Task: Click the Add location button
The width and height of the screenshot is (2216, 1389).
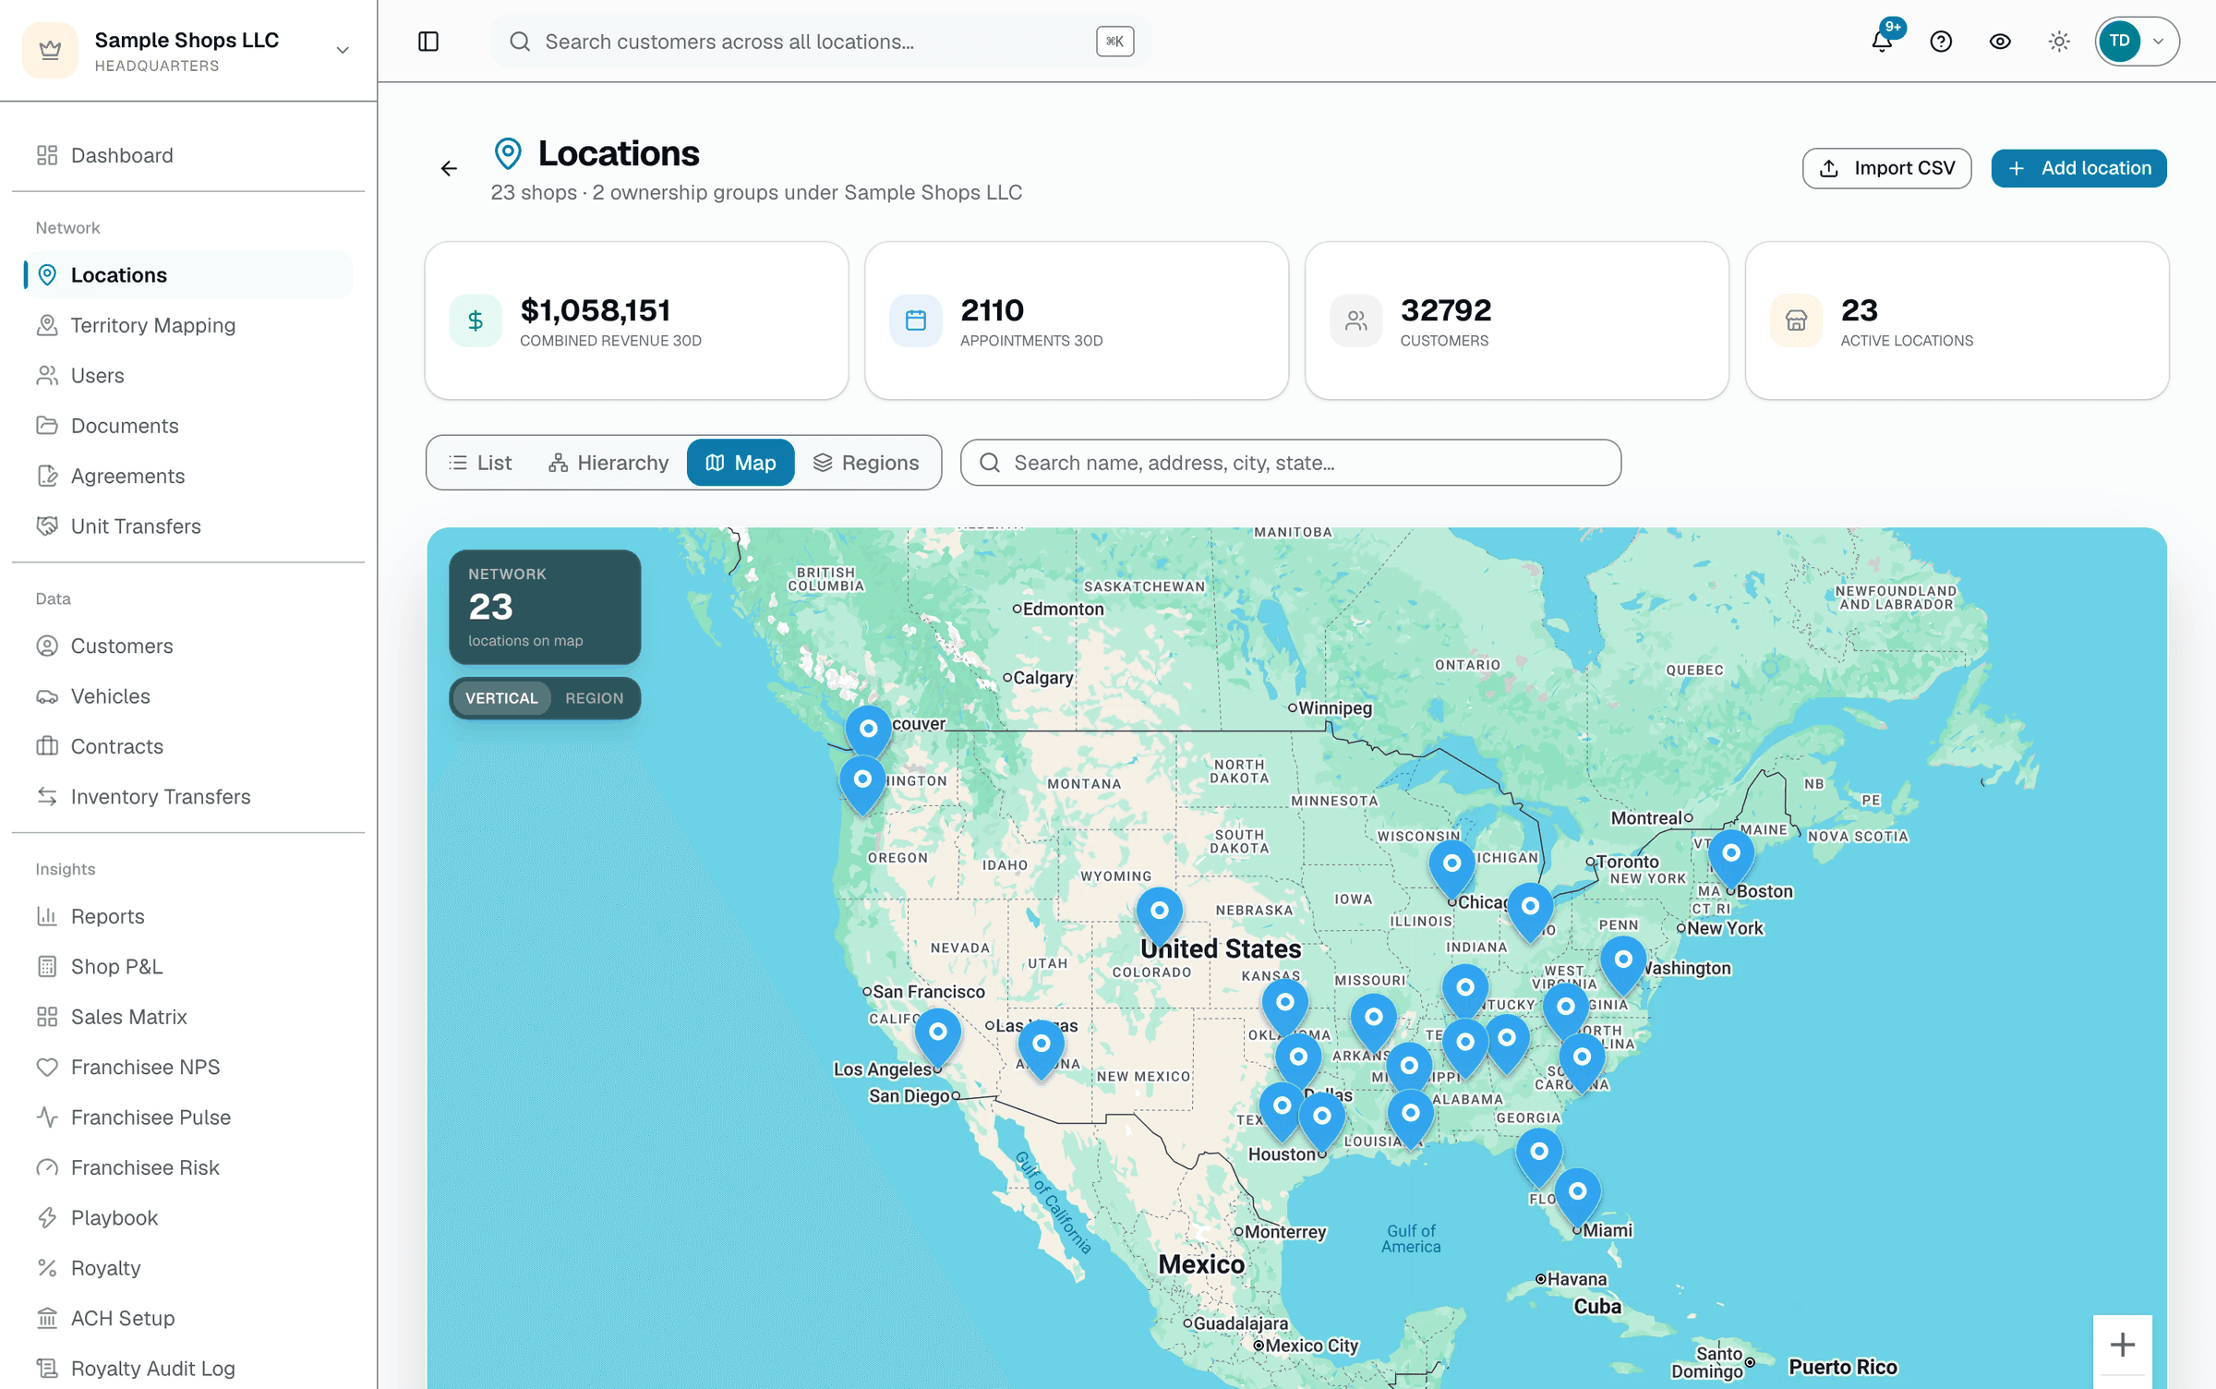Action: [2078, 168]
